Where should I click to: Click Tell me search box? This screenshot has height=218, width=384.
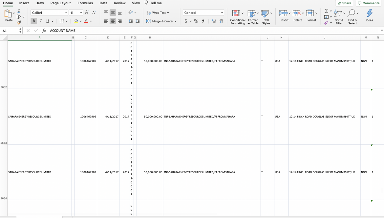pyautogui.click(x=153, y=3)
